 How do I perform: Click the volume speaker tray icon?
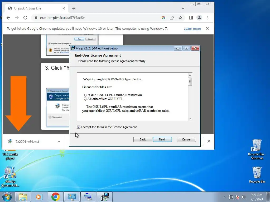(x=243, y=197)
